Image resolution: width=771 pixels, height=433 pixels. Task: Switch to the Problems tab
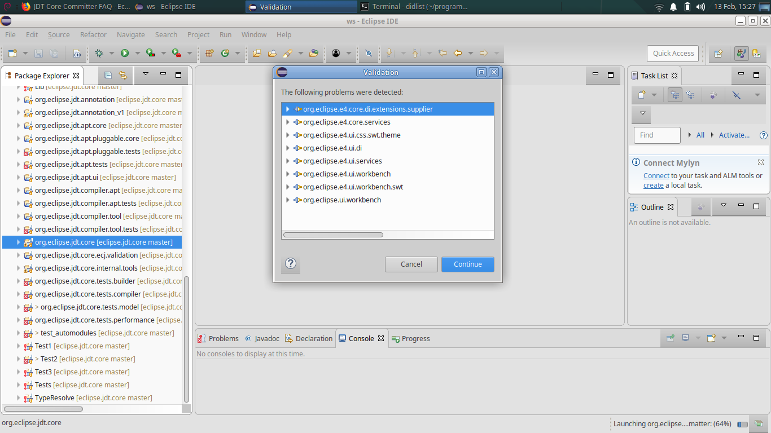point(218,338)
